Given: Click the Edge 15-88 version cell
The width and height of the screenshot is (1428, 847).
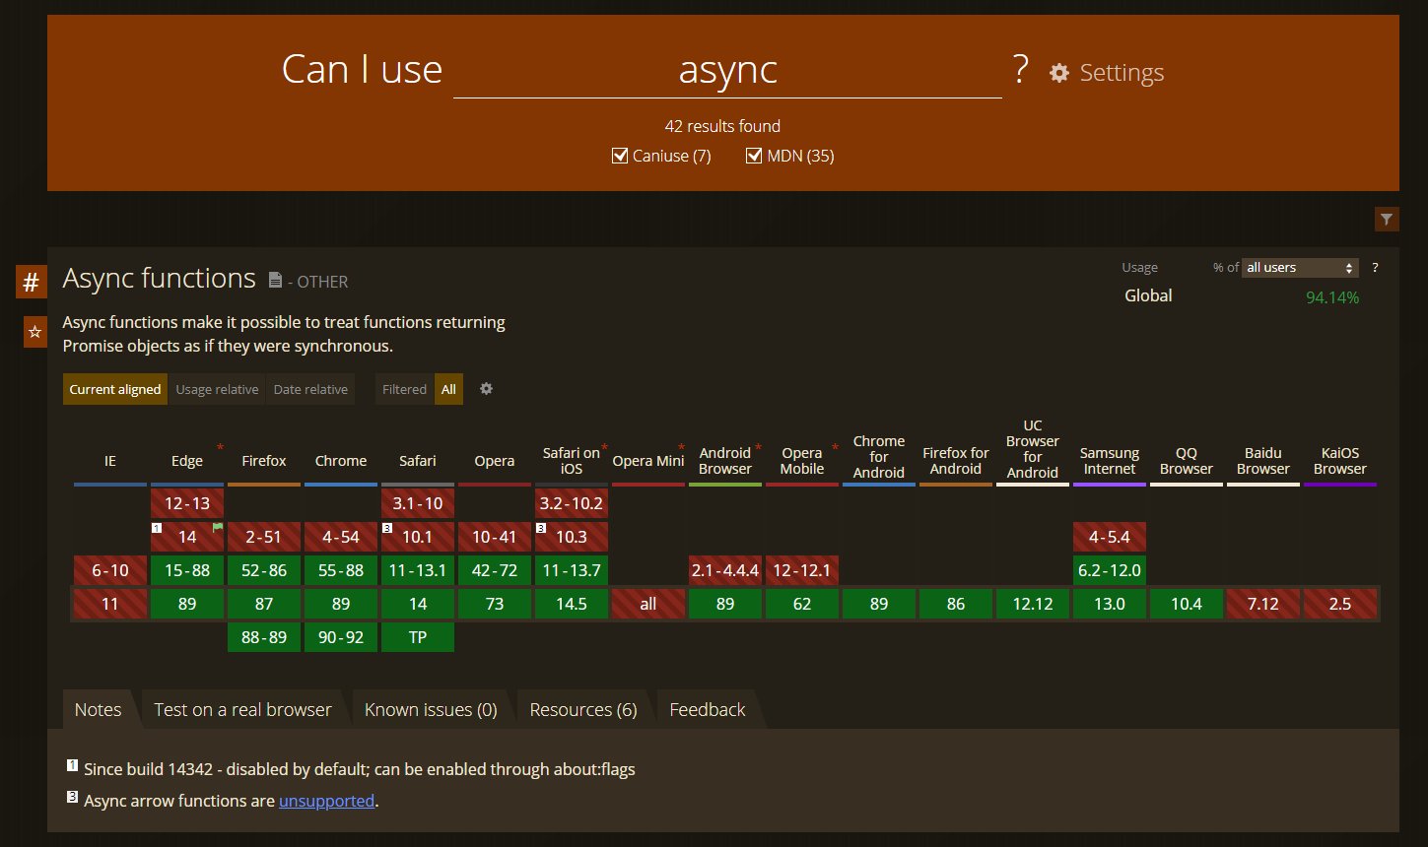Looking at the screenshot, I should pos(187,570).
